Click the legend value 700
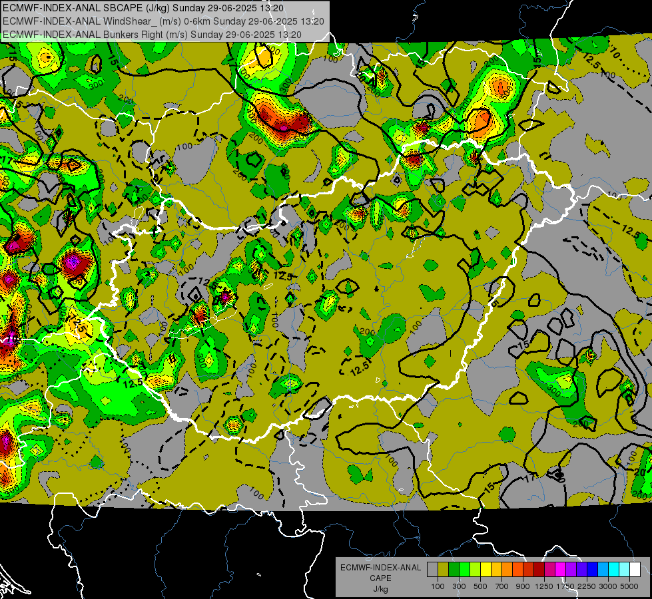This screenshot has height=599, width=652. click(502, 586)
